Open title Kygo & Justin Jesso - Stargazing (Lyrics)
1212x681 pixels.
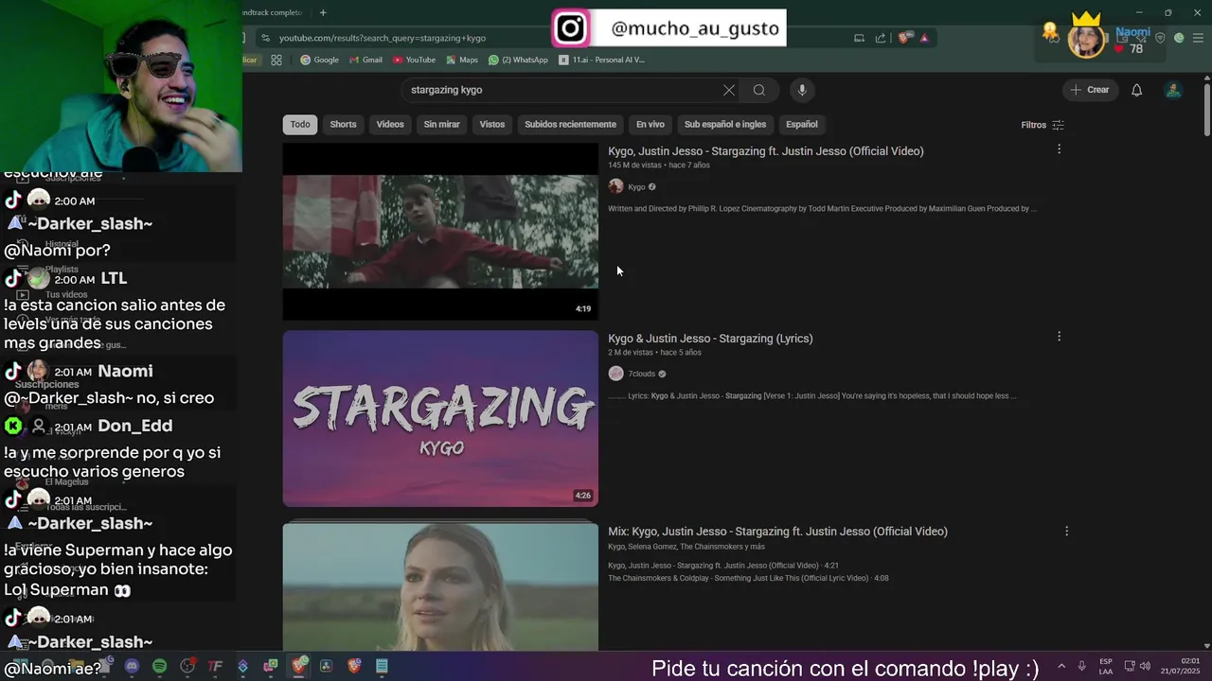click(x=710, y=339)
